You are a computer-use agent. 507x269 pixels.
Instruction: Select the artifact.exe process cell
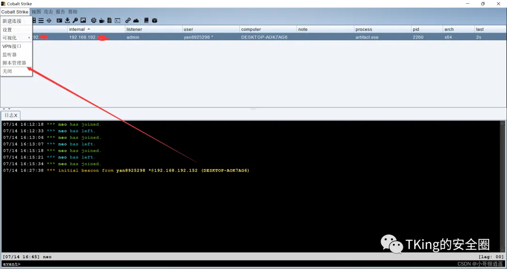point(383,37)
